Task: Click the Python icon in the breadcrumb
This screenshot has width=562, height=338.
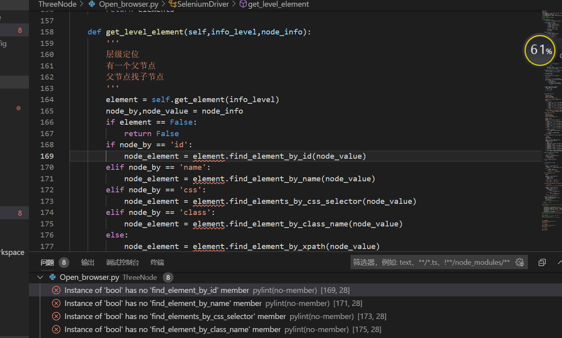Action: [92, 4]
